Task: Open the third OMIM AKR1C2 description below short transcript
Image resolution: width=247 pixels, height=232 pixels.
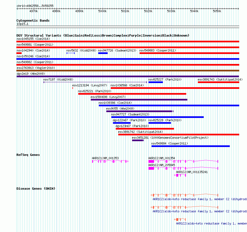Action: pyautogui.click(x=211, y=223)
